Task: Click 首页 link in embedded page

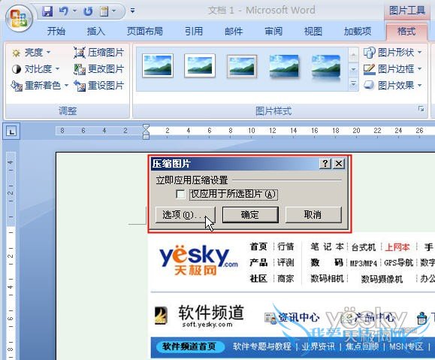Action: tap(258, 247)
